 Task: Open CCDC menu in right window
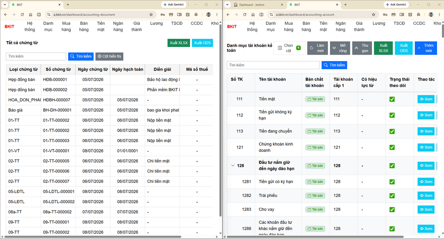419,23
